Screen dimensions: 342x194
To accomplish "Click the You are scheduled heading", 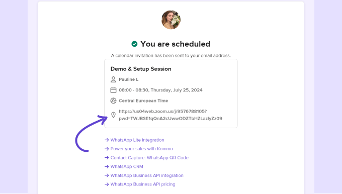I will [x=175, y=44].
